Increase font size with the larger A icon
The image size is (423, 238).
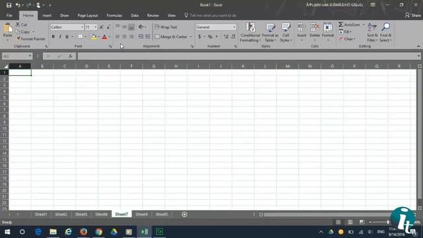click(x=101, y=27)
